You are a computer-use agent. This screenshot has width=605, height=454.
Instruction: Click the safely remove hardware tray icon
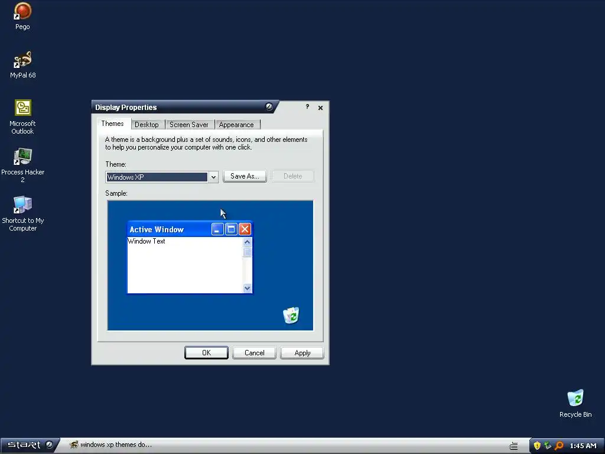coord(548,446)
